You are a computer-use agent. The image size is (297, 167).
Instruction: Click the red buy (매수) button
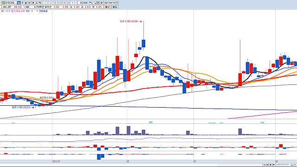(x=107, y=7)
